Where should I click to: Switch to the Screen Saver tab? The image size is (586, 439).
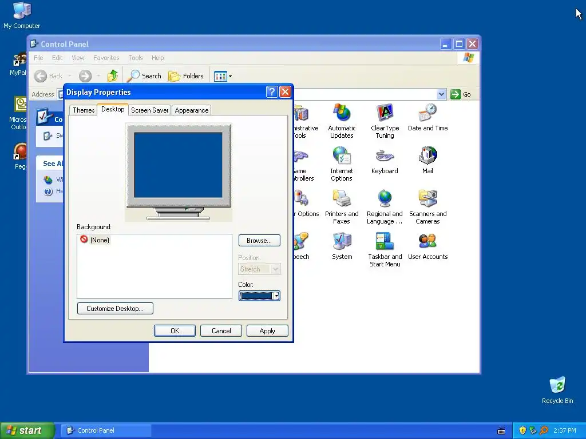pos(149,110)
